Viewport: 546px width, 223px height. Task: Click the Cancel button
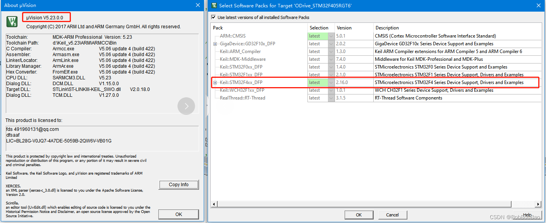coord(392,214)
